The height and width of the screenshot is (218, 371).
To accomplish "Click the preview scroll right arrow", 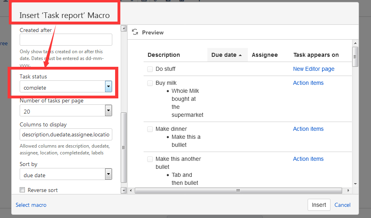I will click(348, 190).
